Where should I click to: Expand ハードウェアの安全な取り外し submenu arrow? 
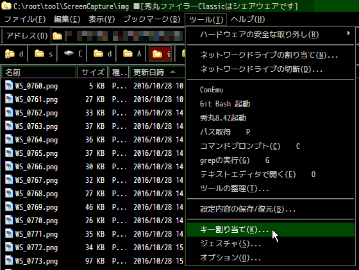point(349,33)
